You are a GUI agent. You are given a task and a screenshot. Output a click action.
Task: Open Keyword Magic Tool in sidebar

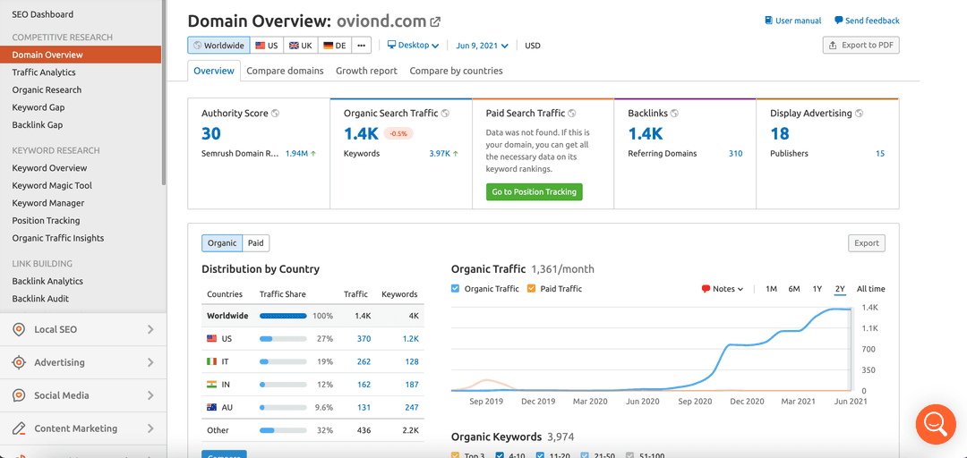(x=52, y=185)
